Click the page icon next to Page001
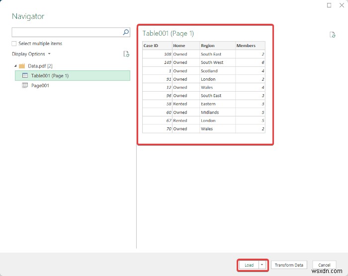The height and width of the screenshot is (276, 348). coord(25,85)
